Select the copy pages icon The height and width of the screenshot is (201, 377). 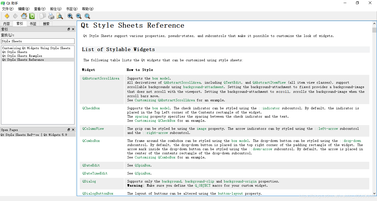point(43,16)
